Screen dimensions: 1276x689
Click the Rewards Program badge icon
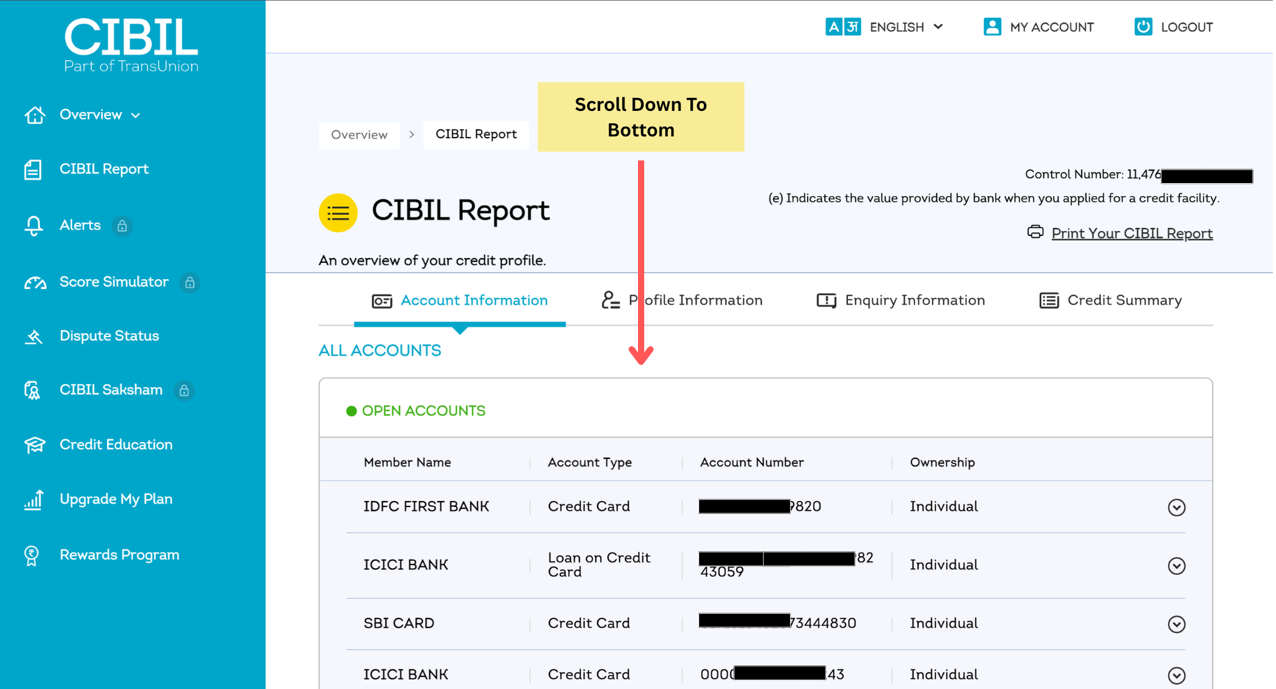pos(32,555)
